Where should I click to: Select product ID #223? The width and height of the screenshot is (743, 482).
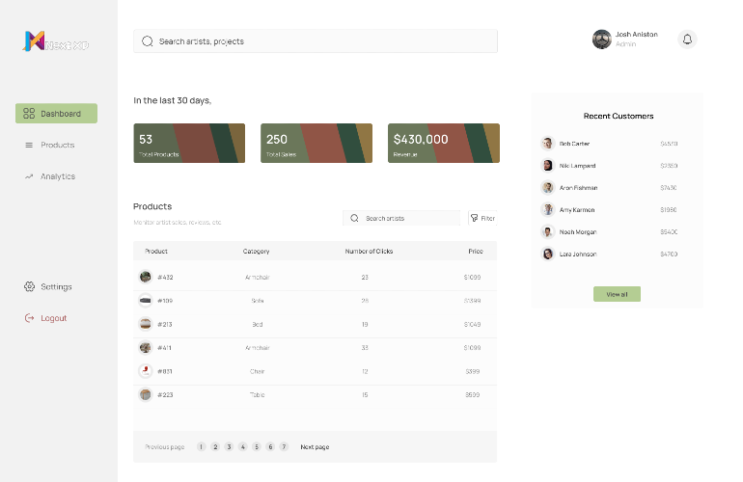[165, 394]
